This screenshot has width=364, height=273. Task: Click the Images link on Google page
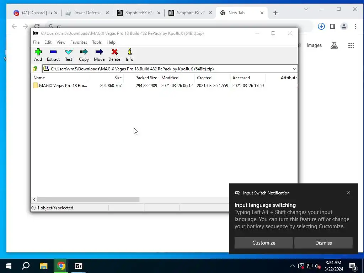point(314,45)
